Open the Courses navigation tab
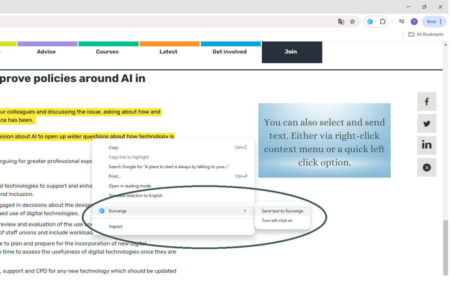The image size is (450, 281). (108, 52)
